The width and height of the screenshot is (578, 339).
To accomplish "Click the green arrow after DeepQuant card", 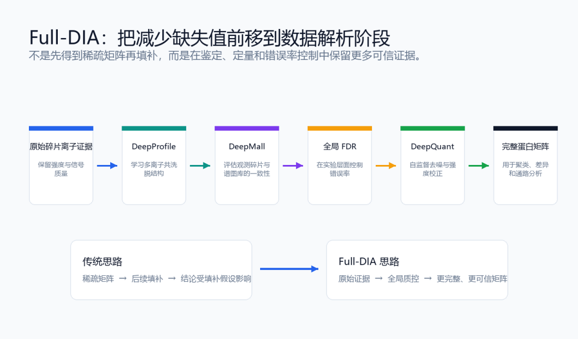I will click(478, 165).
